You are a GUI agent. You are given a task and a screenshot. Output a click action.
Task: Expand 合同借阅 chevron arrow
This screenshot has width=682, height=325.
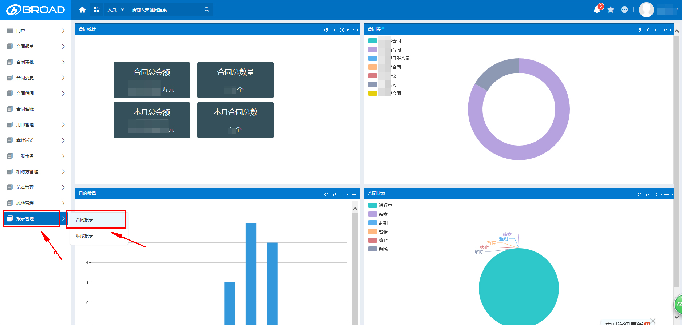point(63,94)
